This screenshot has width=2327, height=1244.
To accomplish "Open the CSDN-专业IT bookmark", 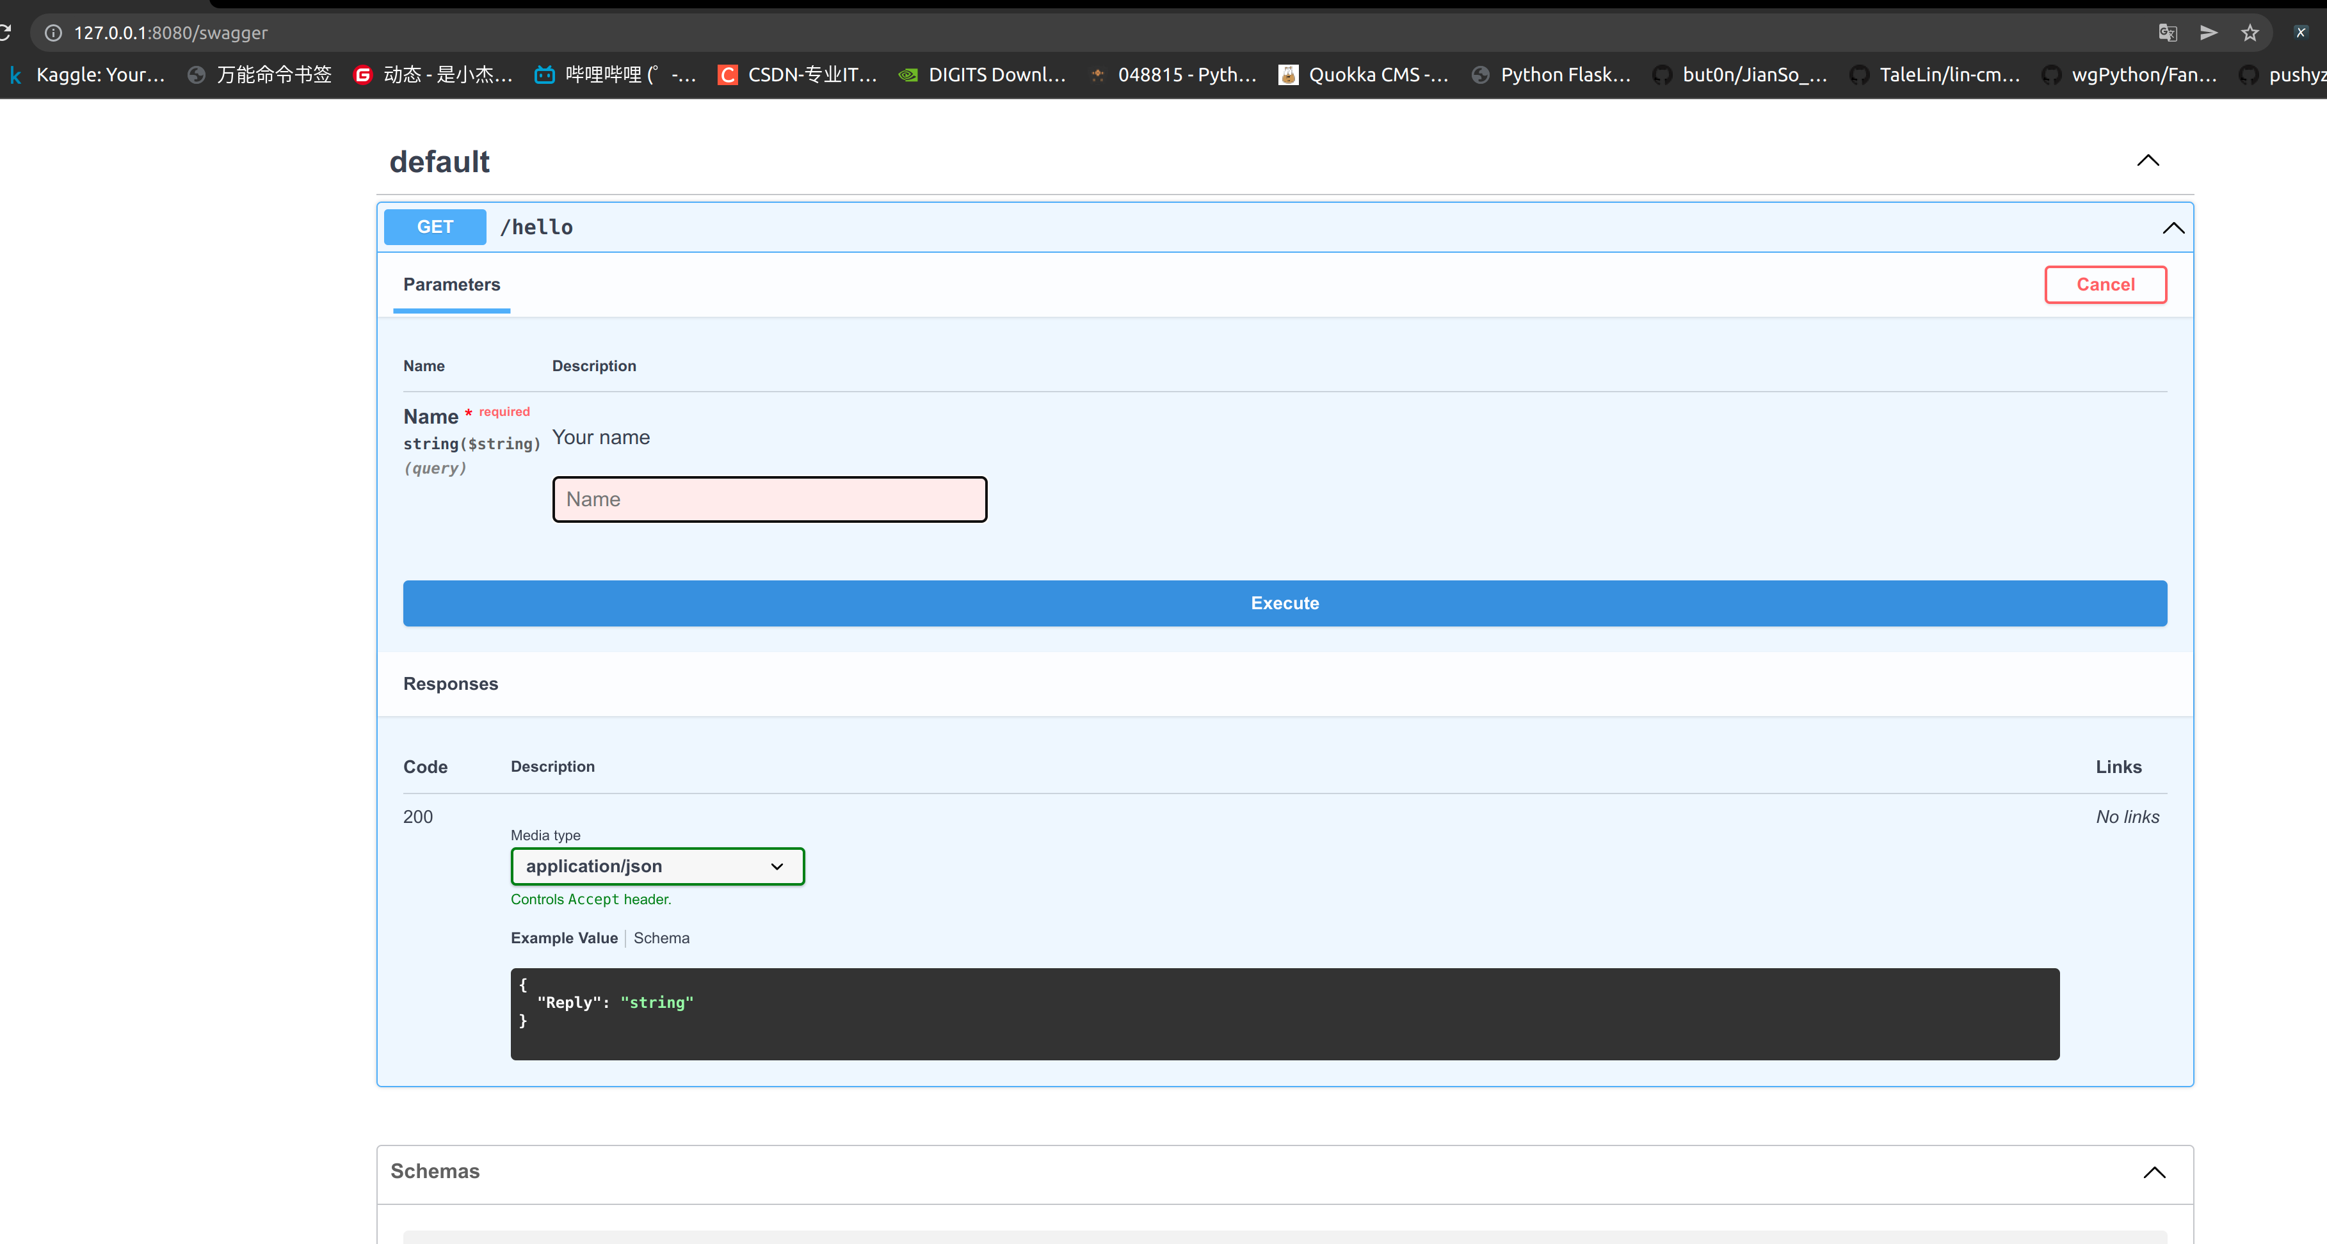I will click(798, 75).
